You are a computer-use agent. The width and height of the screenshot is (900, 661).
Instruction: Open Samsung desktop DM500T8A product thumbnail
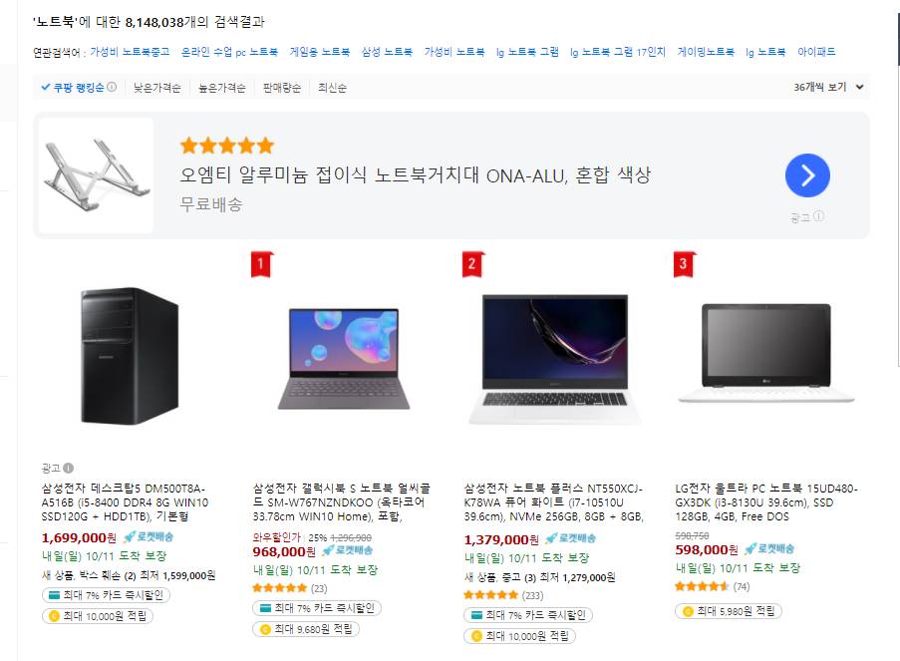coord(130,356)
